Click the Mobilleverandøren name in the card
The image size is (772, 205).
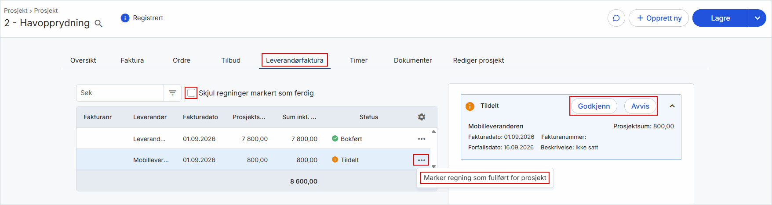coord(495,126)
